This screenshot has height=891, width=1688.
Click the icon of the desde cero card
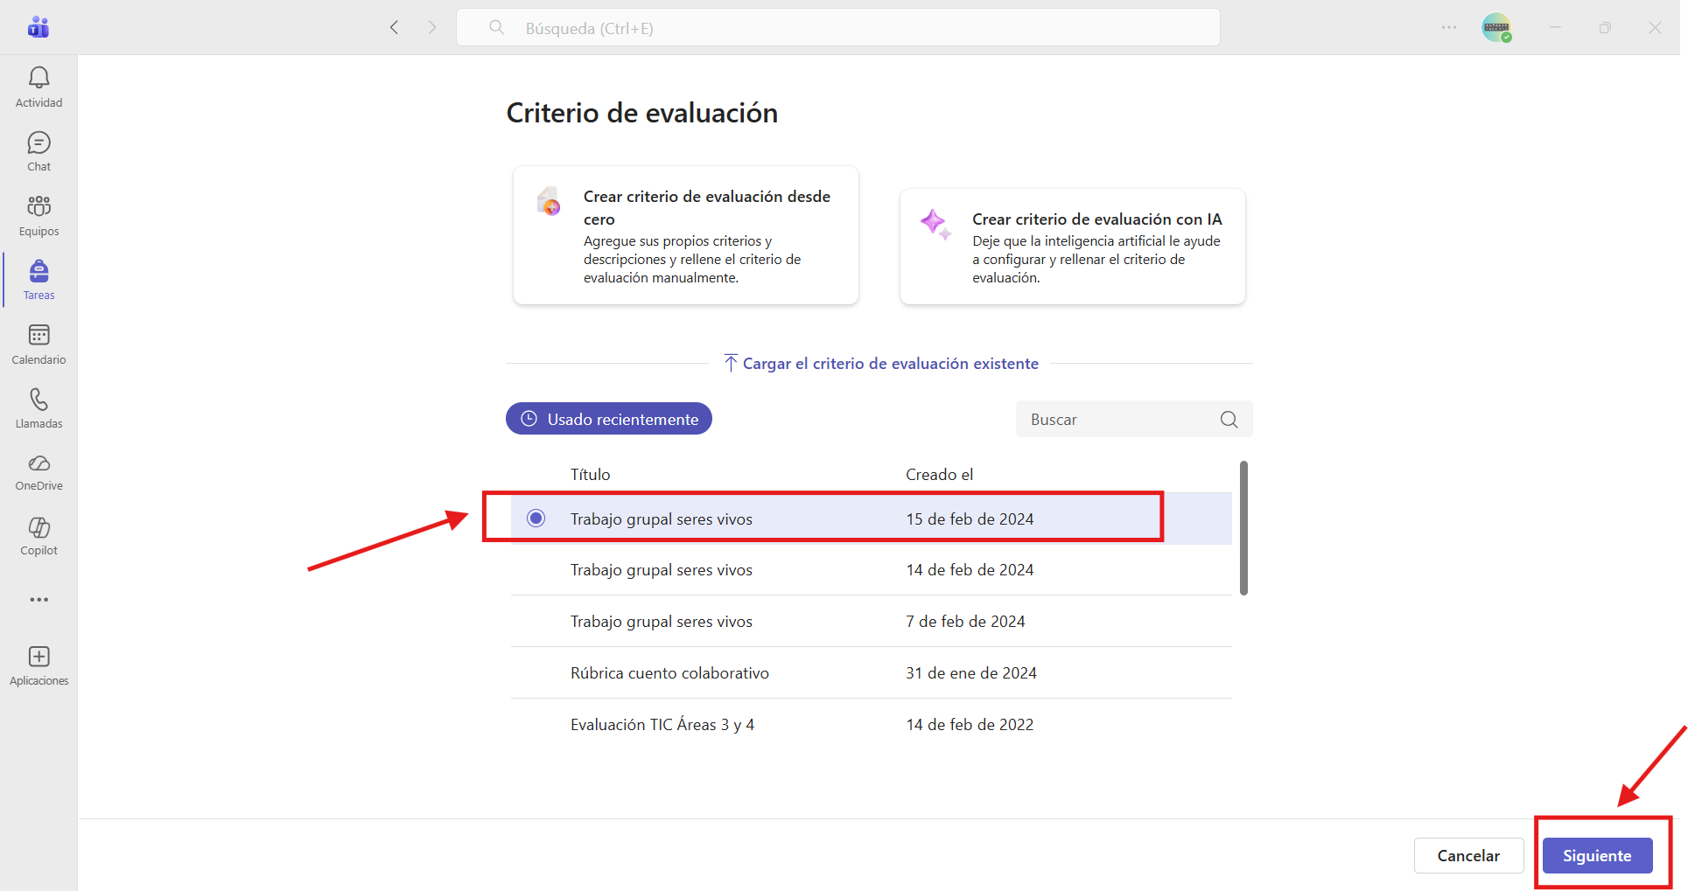tap(549, 201)
